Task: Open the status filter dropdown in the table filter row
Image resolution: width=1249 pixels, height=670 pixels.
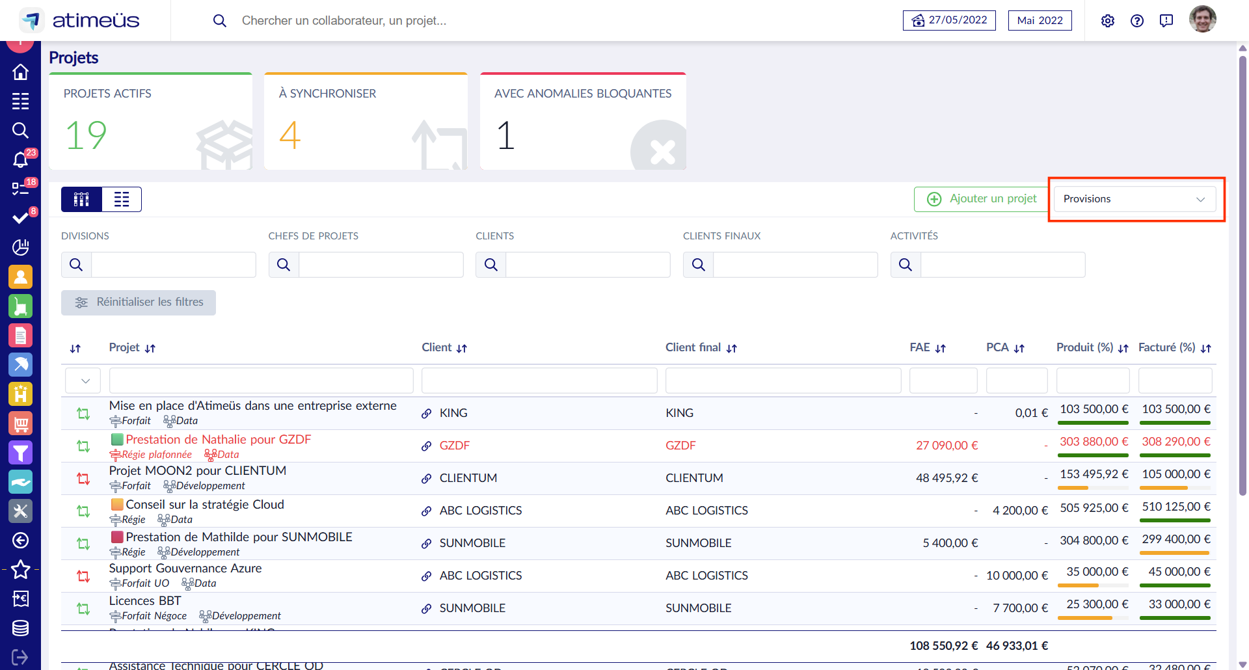Action: pyautogui.click(x=83, y=381)
